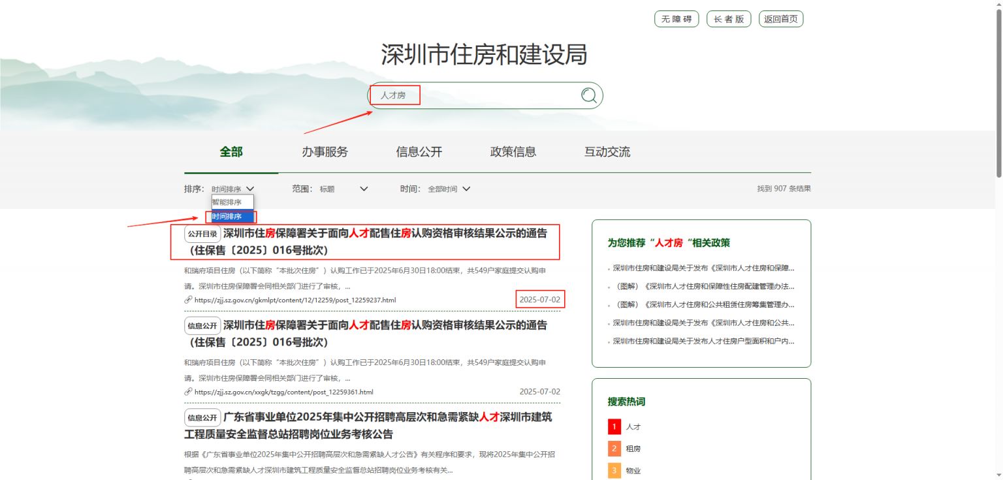
Task: Click the magnifier search icon
Action: click(589, 95)
